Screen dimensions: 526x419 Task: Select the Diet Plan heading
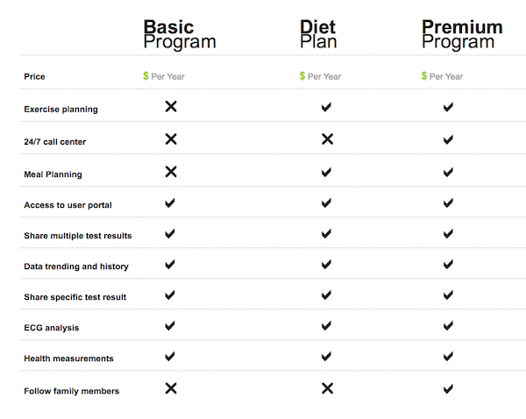pos(318,34)
